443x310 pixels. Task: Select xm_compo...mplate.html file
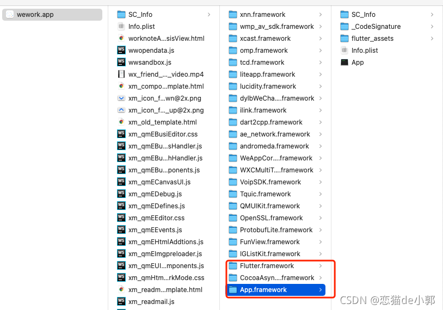point(164,86)
